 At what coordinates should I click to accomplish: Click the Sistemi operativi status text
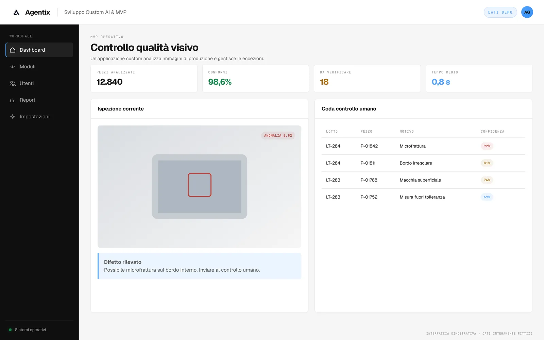point(30,330)
